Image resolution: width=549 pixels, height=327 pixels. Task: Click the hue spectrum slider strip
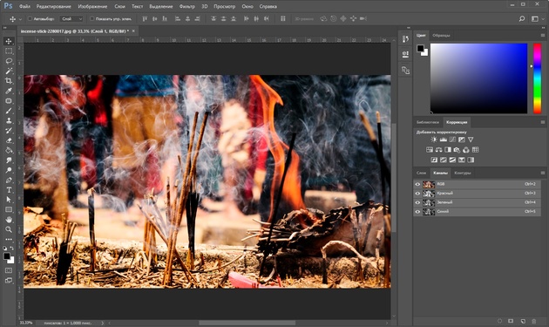click(537, 78)
